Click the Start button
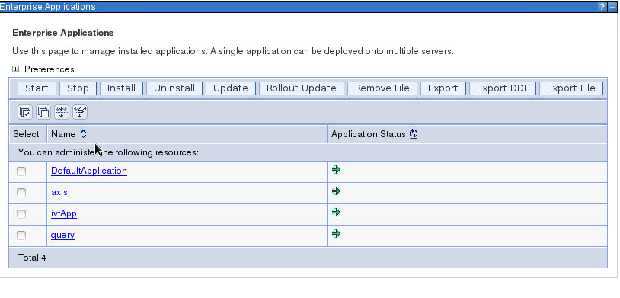Viewport: 620px width, 298px height. point(37,88)
